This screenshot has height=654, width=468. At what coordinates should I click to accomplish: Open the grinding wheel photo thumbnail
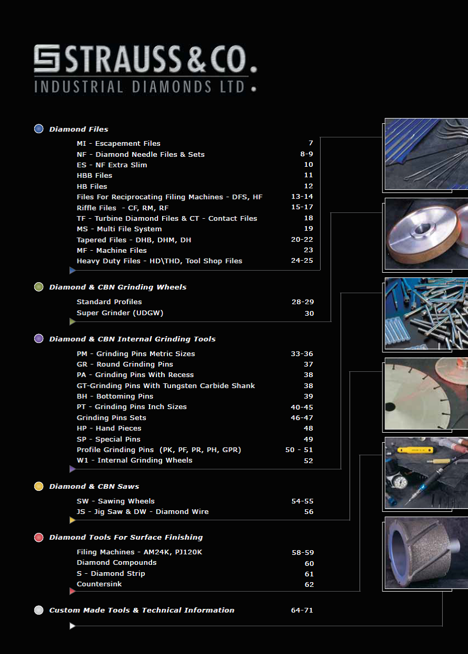(426, 233)
